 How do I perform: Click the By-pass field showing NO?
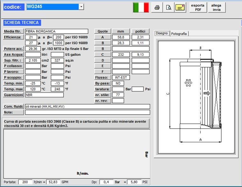[118, 83]
